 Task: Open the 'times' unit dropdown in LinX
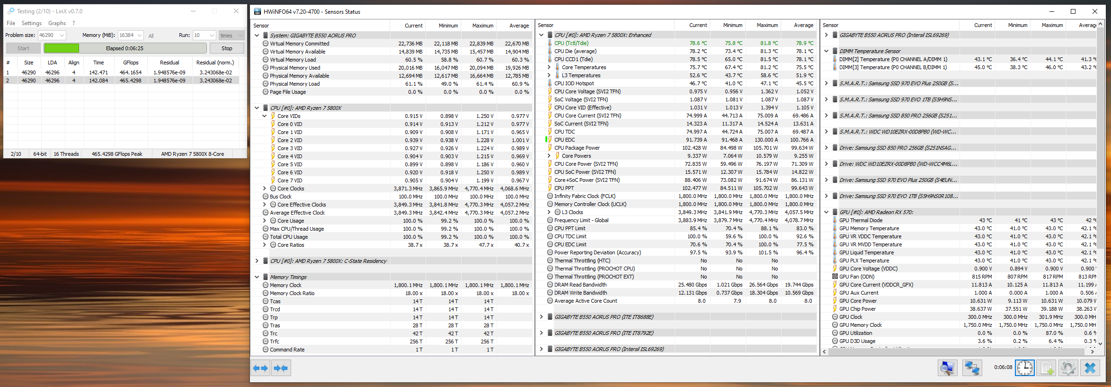(x=240, y=35)
